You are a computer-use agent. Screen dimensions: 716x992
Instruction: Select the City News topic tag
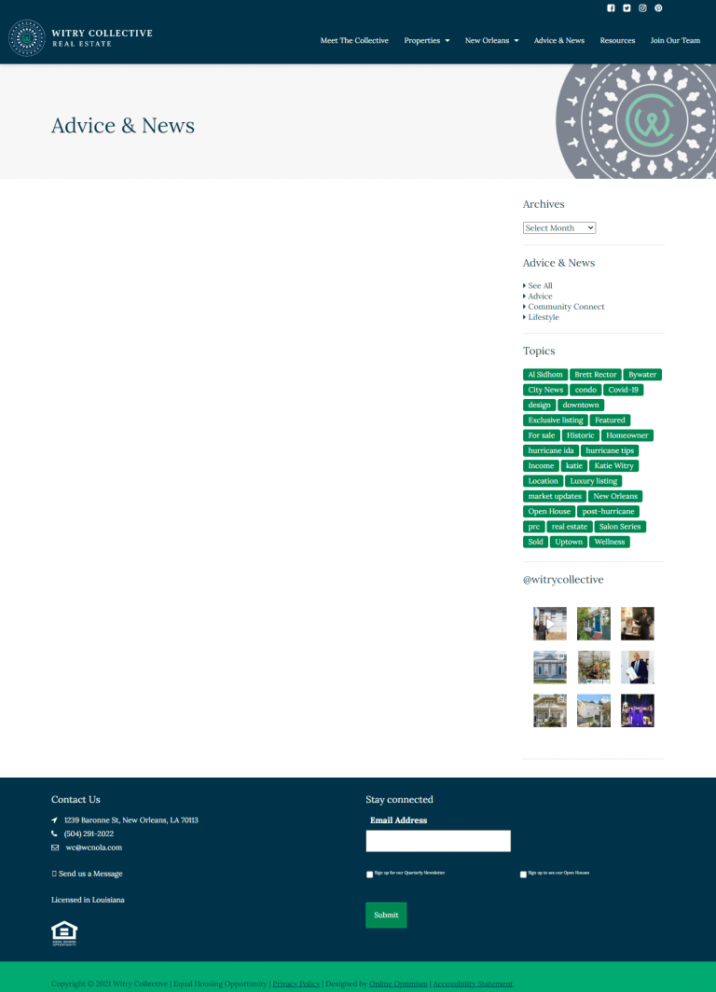(x=545, y=390)
